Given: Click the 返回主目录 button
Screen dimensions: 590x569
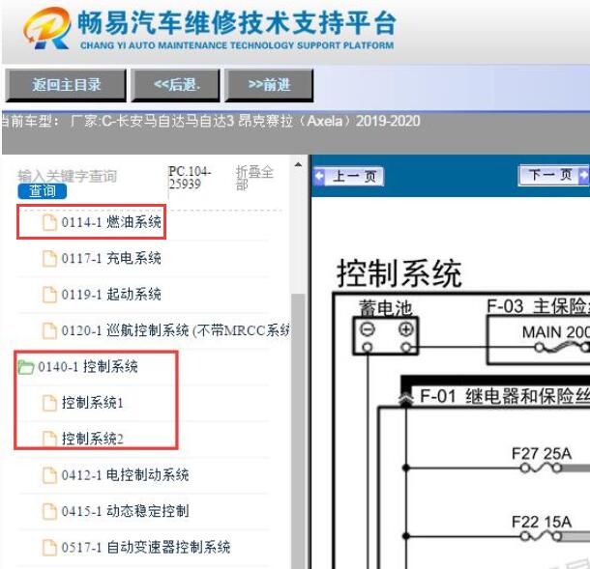Looking at the screenshot, I should [66, 85].
